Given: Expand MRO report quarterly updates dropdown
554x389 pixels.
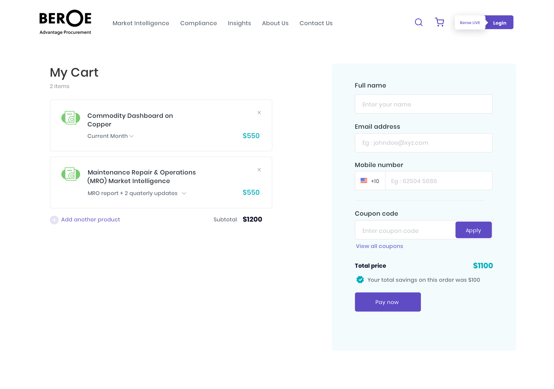Looking at the screenshot, I should [x=137, y=193].
